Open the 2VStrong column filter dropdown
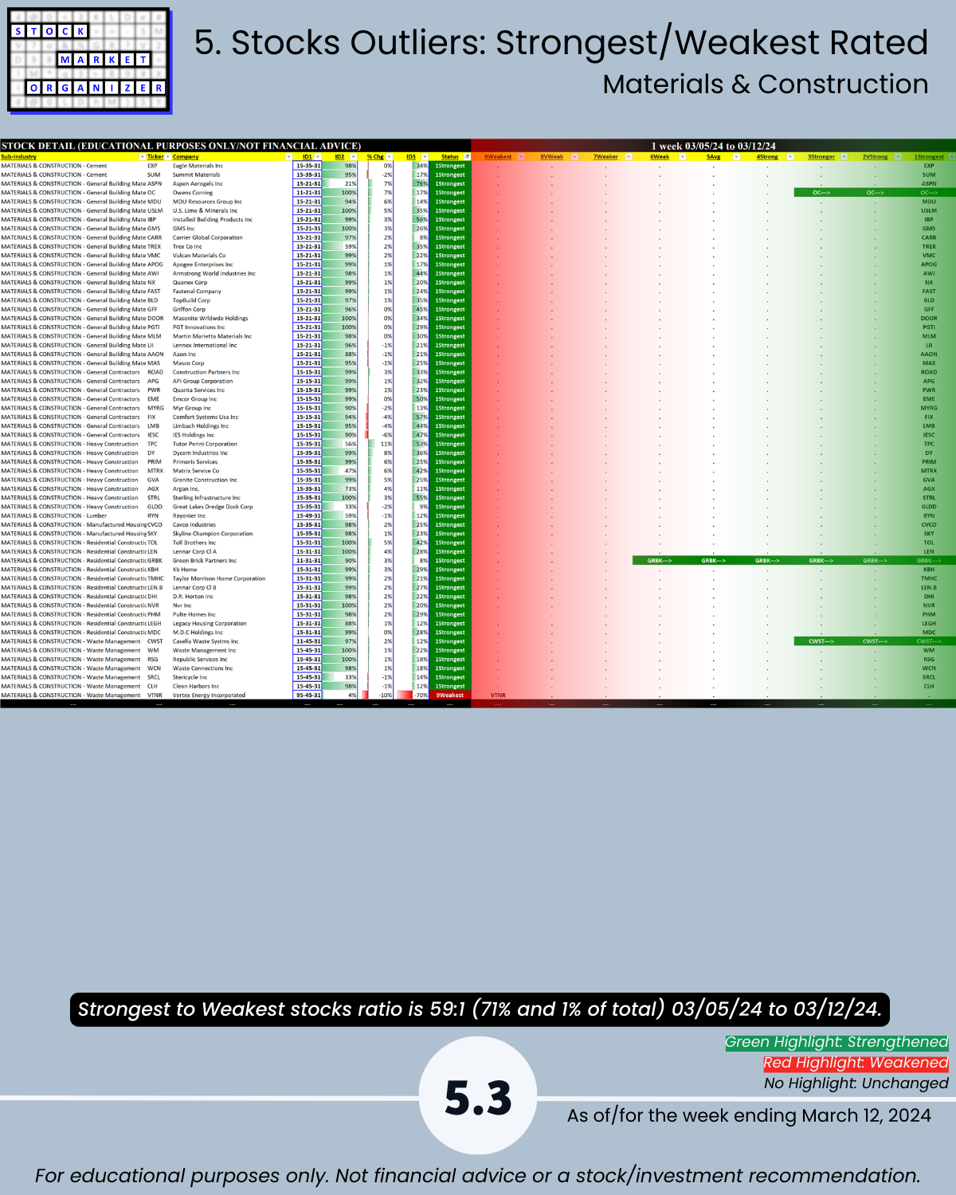 (898, 157)
